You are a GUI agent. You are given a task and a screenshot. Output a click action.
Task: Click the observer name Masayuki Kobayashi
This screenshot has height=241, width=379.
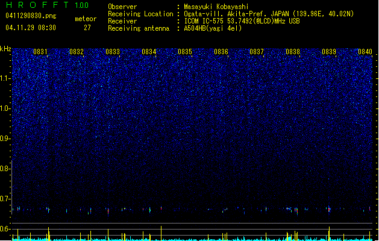216,7
